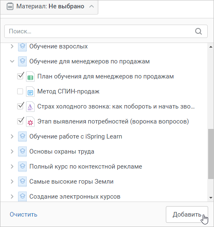Click the vertical scrollbar thumb

click(211, 154)
